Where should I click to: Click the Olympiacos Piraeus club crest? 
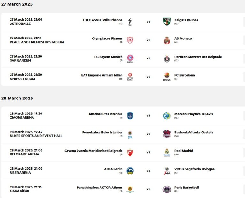coord(130,40)
